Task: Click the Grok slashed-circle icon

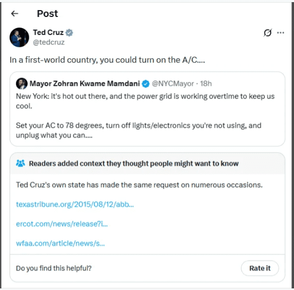Action: (267, 33)
